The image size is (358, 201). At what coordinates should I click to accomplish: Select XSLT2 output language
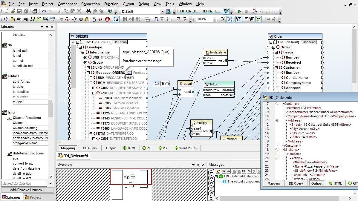188,11
